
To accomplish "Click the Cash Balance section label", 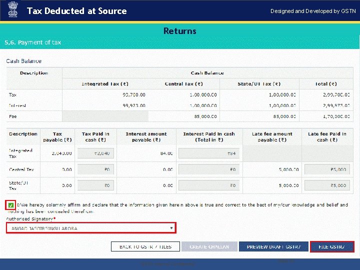I will (24, 61).
